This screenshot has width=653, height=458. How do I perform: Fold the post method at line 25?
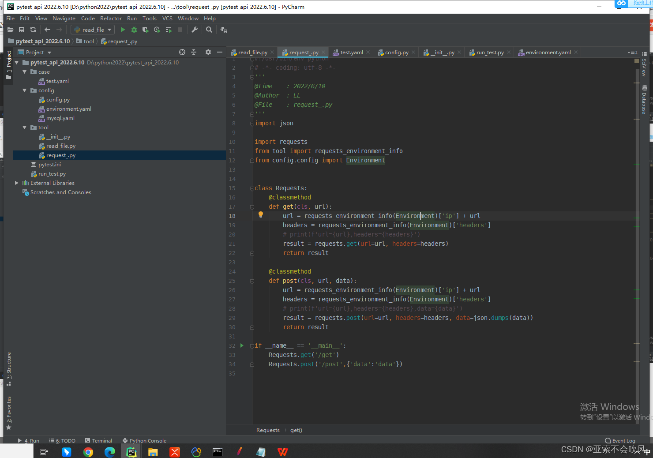[x=252, y=281]
